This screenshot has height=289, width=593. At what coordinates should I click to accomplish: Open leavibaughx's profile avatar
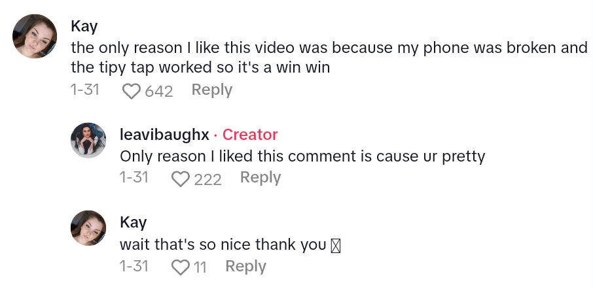pos(88,140)
